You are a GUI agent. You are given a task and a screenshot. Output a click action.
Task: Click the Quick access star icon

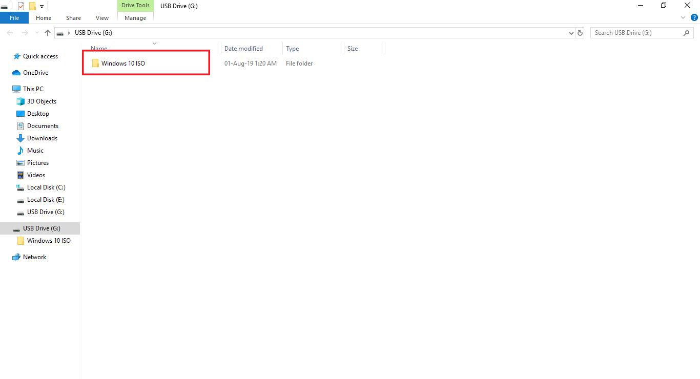click(x=17, y=56)
